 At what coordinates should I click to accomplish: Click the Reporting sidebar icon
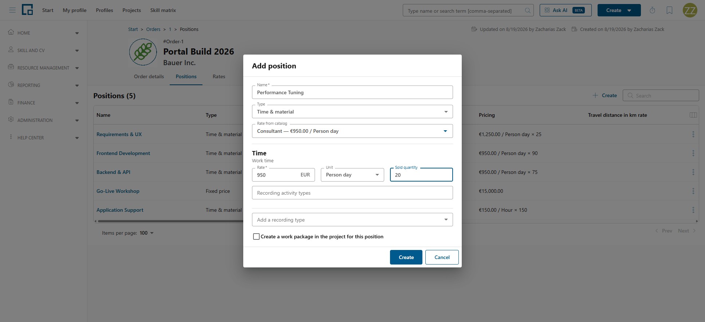pyautogui.click(x=11, y=84)
